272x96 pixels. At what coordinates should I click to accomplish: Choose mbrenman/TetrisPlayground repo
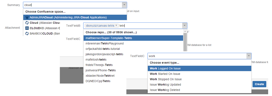click(x=133, y=43)
